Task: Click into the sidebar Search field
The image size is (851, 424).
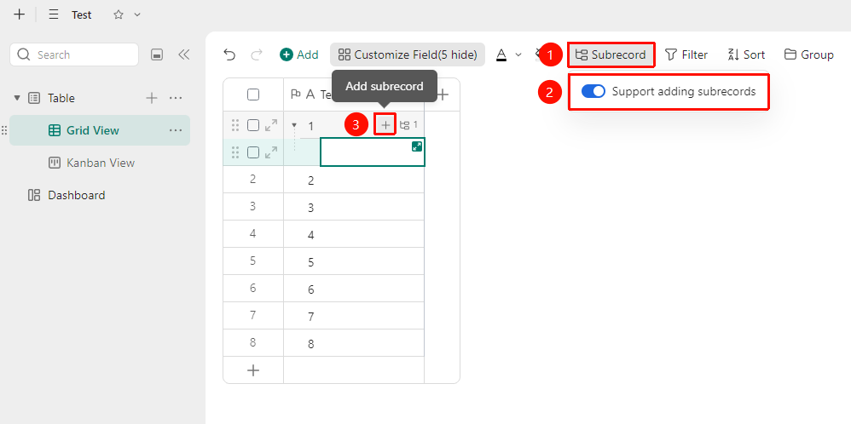Action: click(x=74, y=54)
